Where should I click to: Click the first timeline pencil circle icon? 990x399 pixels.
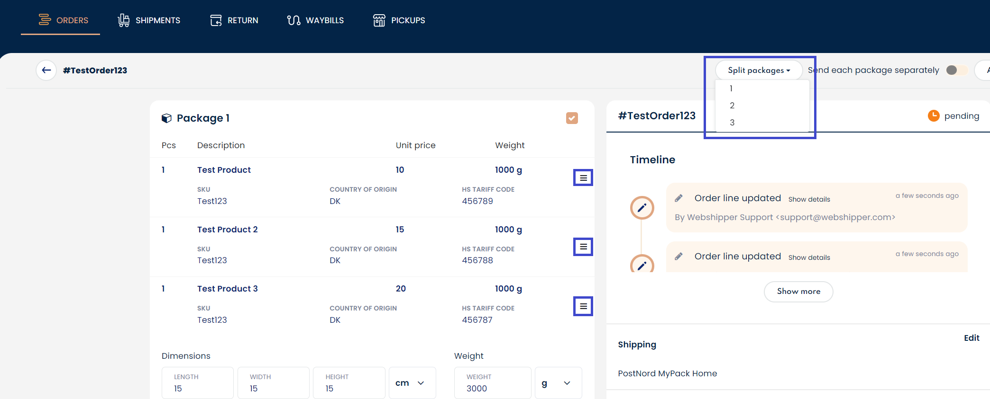[642, 208]
